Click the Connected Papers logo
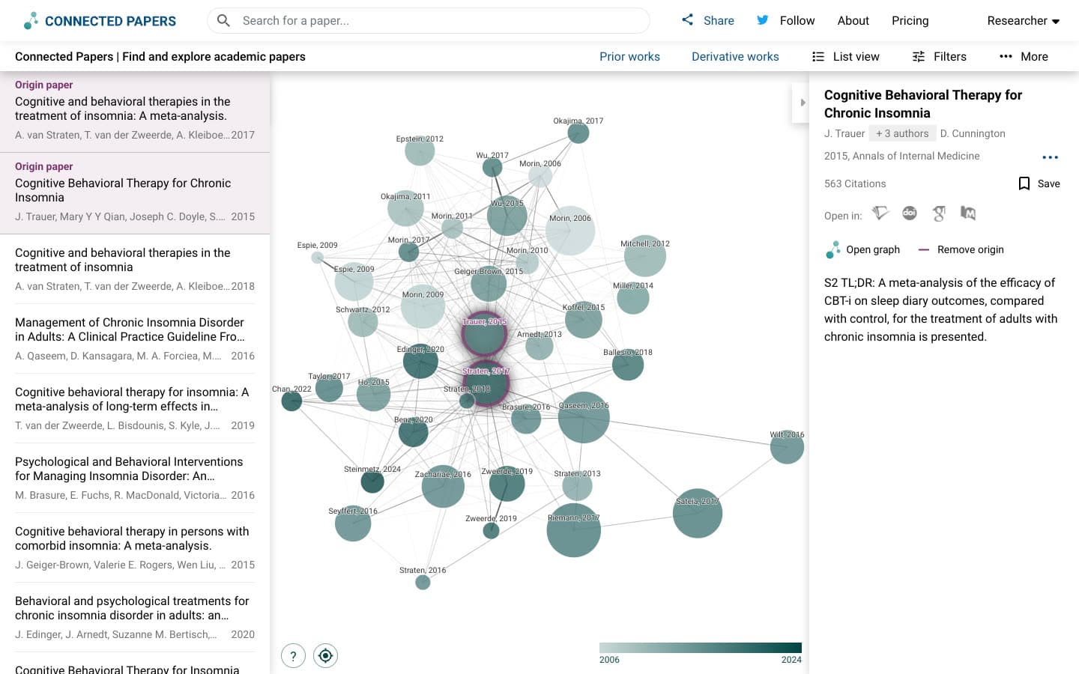The image size is (1079, 674). pos(100,21)
